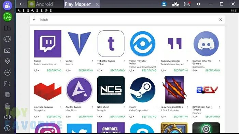Expand options menu for Vortex app

93,61
